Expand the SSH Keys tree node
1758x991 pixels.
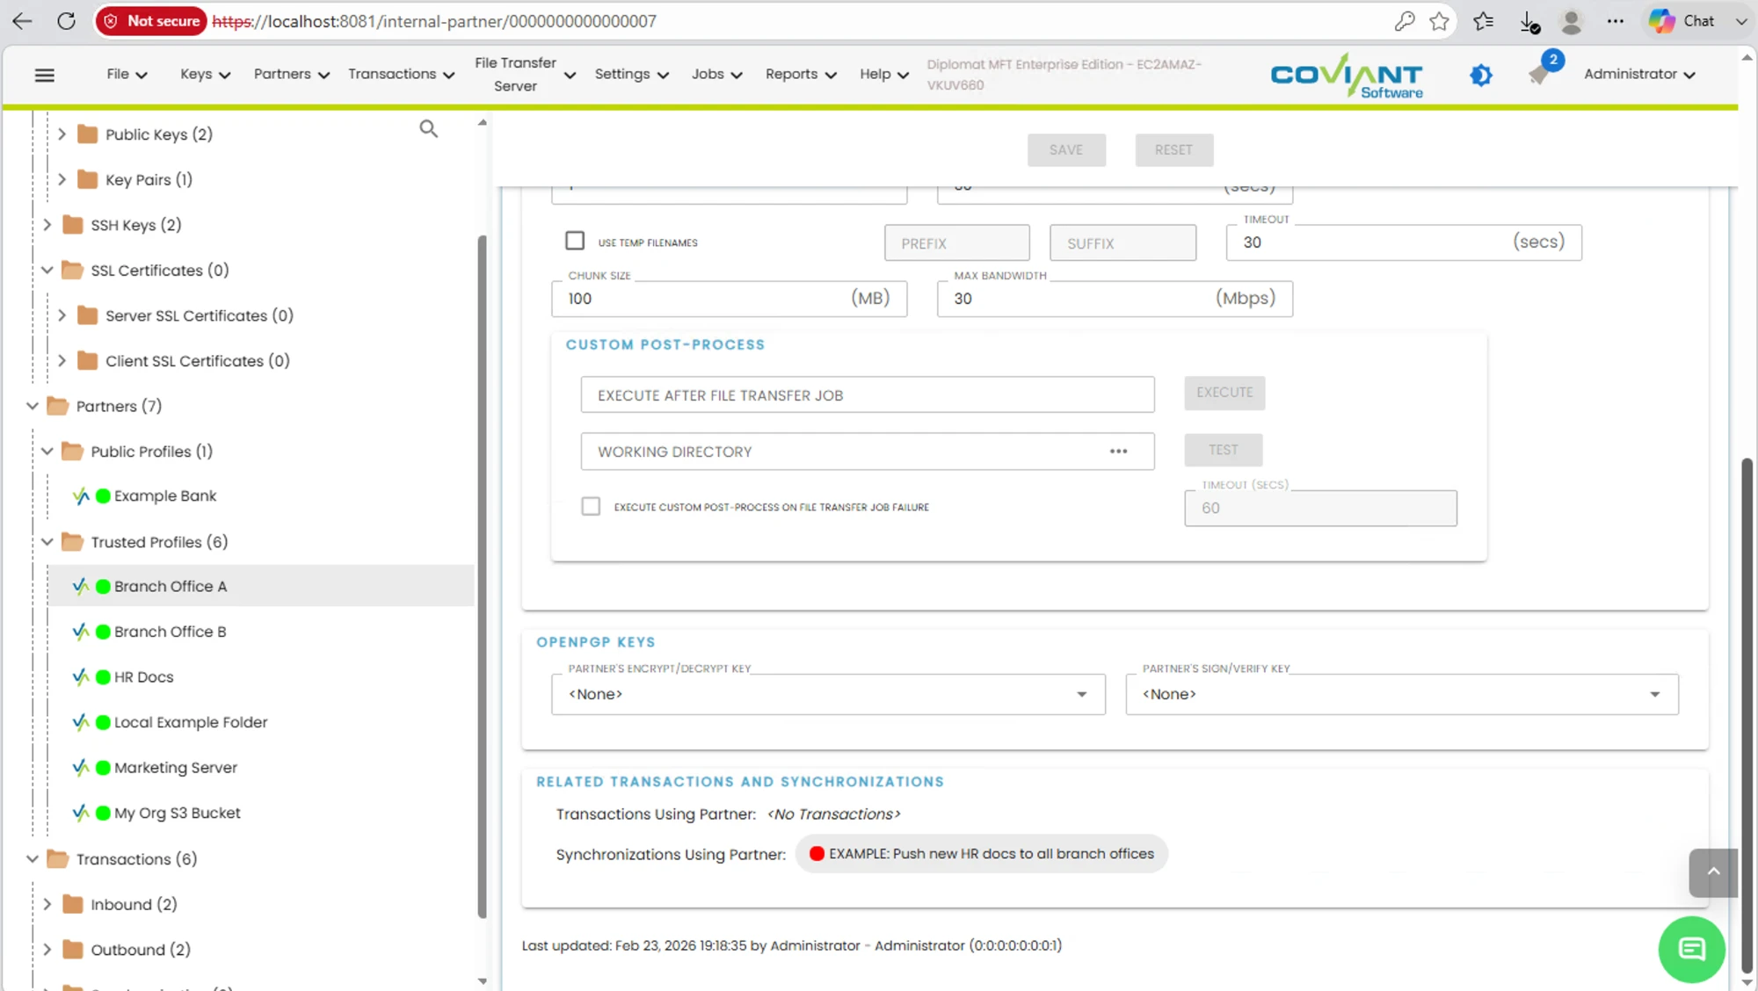47,225
